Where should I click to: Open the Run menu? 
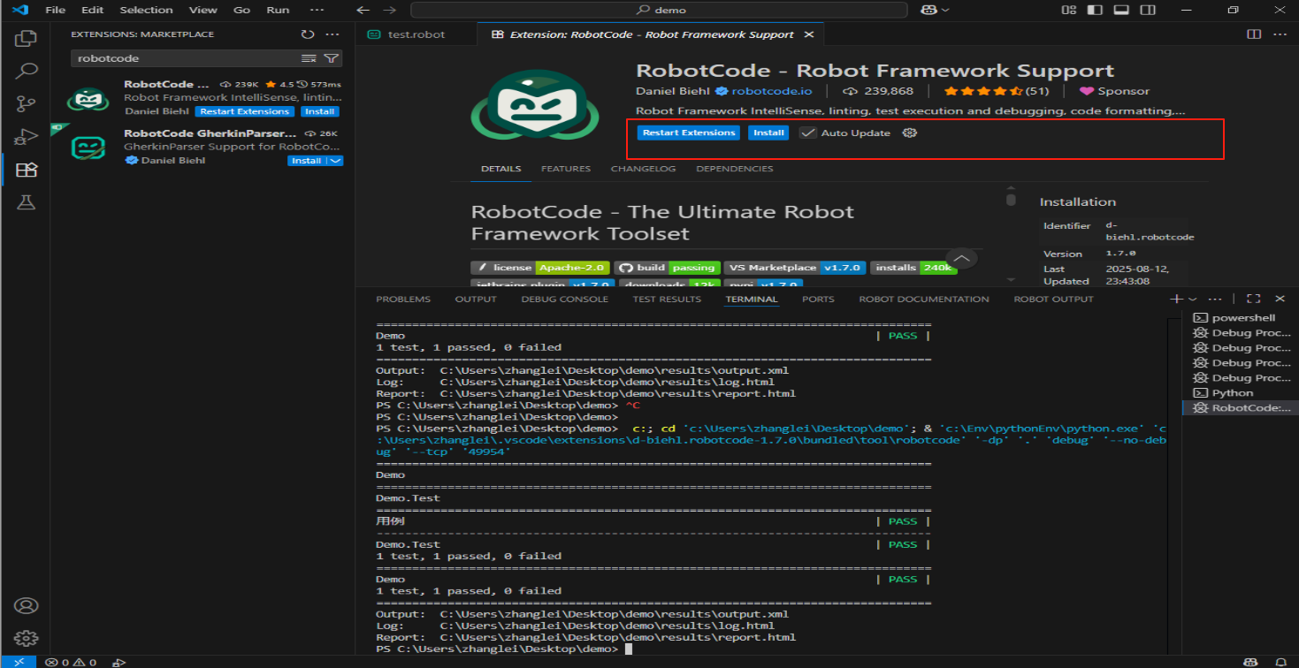point(278,10)
